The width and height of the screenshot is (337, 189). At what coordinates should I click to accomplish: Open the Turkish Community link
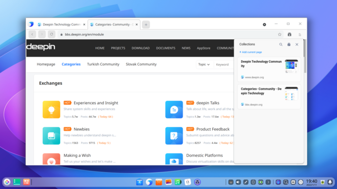click(103, 64)
